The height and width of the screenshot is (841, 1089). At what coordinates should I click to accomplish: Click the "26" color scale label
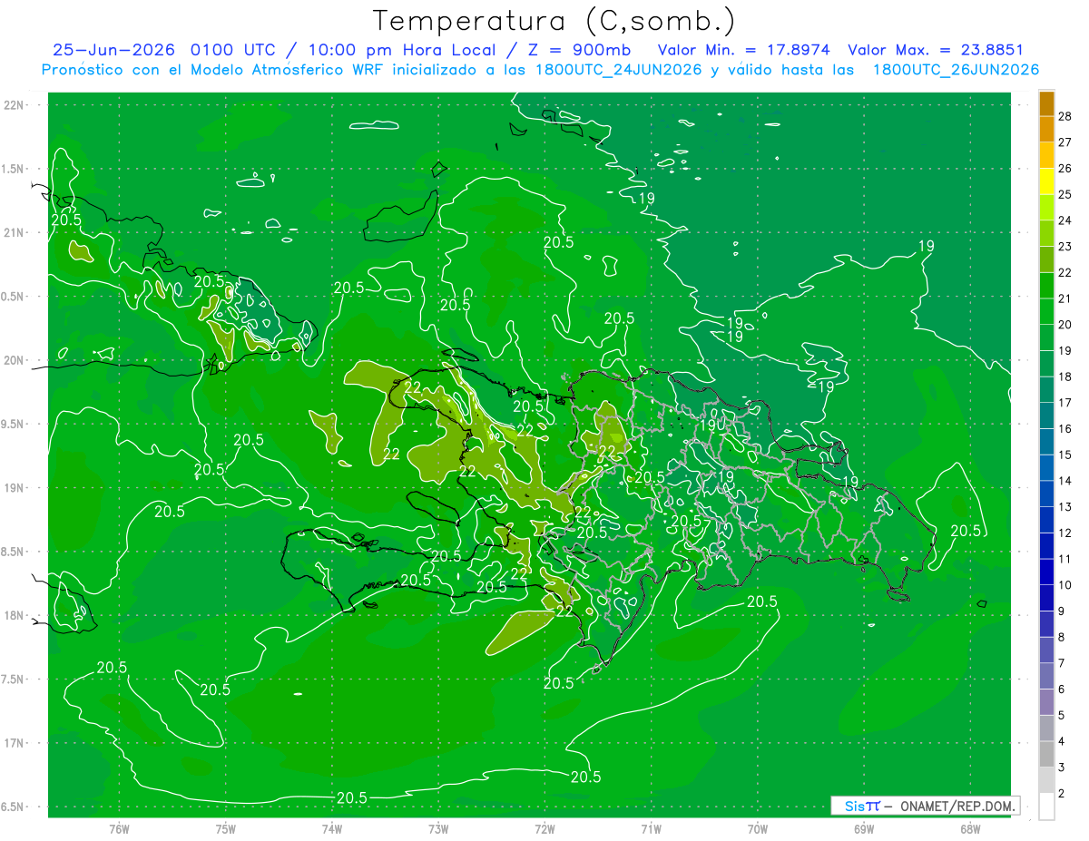pyautogui.click(x=1066, y=169)
